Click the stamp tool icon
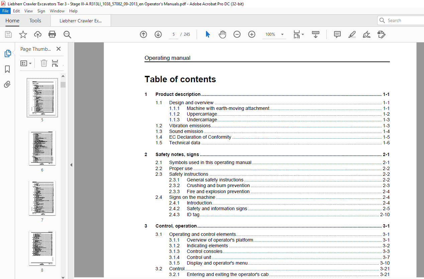Viewport: 424px width, 279px height. pyautogui.click(x=381, y=34)
